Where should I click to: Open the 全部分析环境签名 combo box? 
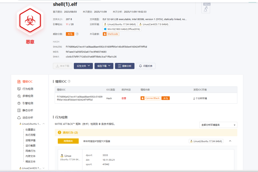point(218,125)
